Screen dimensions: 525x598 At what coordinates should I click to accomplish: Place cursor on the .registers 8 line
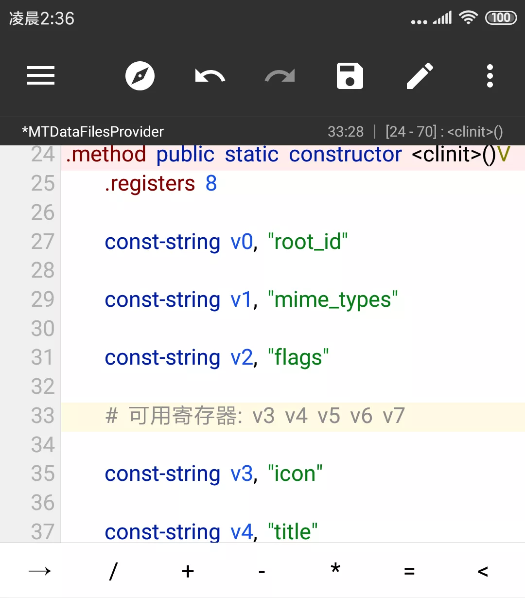click(x=160, y=184)
